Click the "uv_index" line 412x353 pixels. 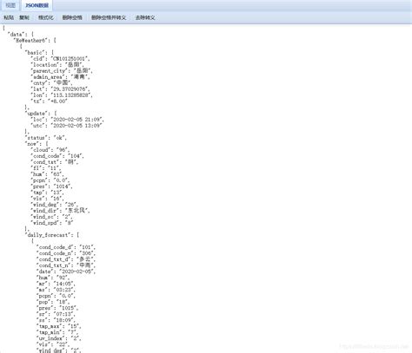(x=58, y=338)
